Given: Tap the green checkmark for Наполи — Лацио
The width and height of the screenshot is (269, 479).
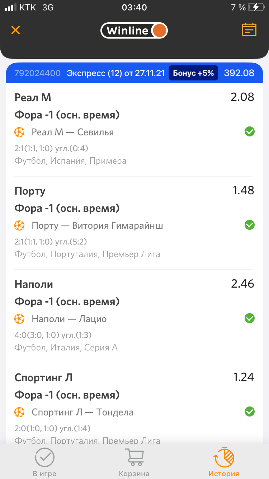Looking at the screenshot, I should [250, 318].
